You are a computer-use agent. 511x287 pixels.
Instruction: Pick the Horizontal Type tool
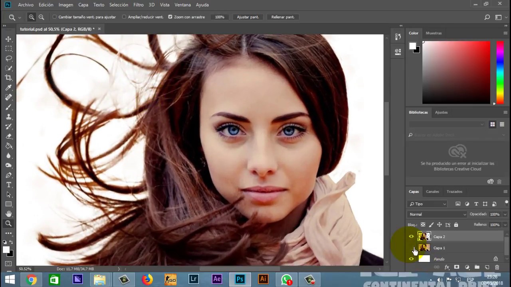click(8, 185)
